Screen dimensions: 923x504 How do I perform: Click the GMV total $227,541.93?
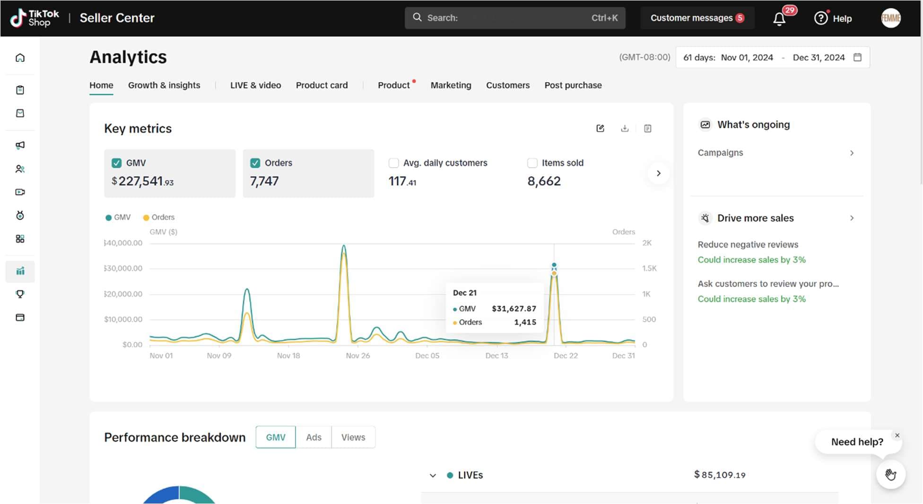coord(143,181)
